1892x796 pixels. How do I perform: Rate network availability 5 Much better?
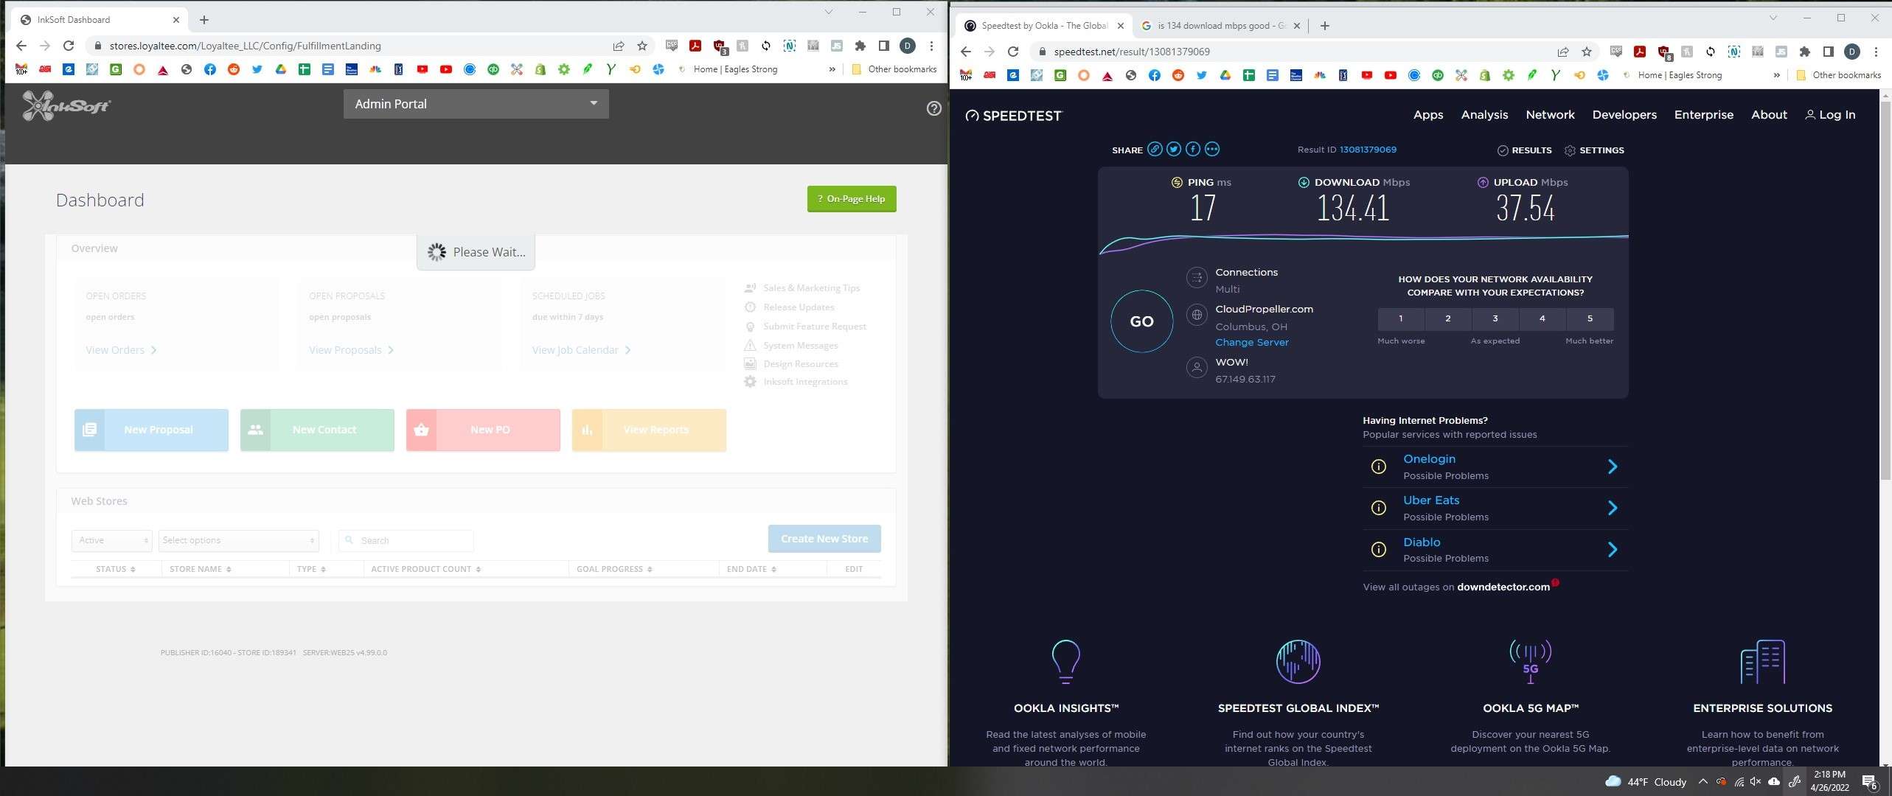tap(1590, 318)
